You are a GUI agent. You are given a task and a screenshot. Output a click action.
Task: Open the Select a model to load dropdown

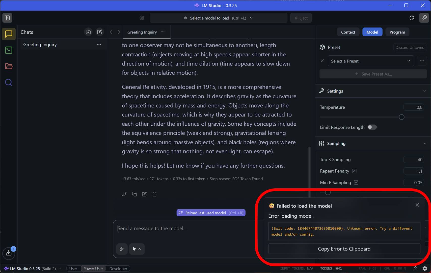219,18
